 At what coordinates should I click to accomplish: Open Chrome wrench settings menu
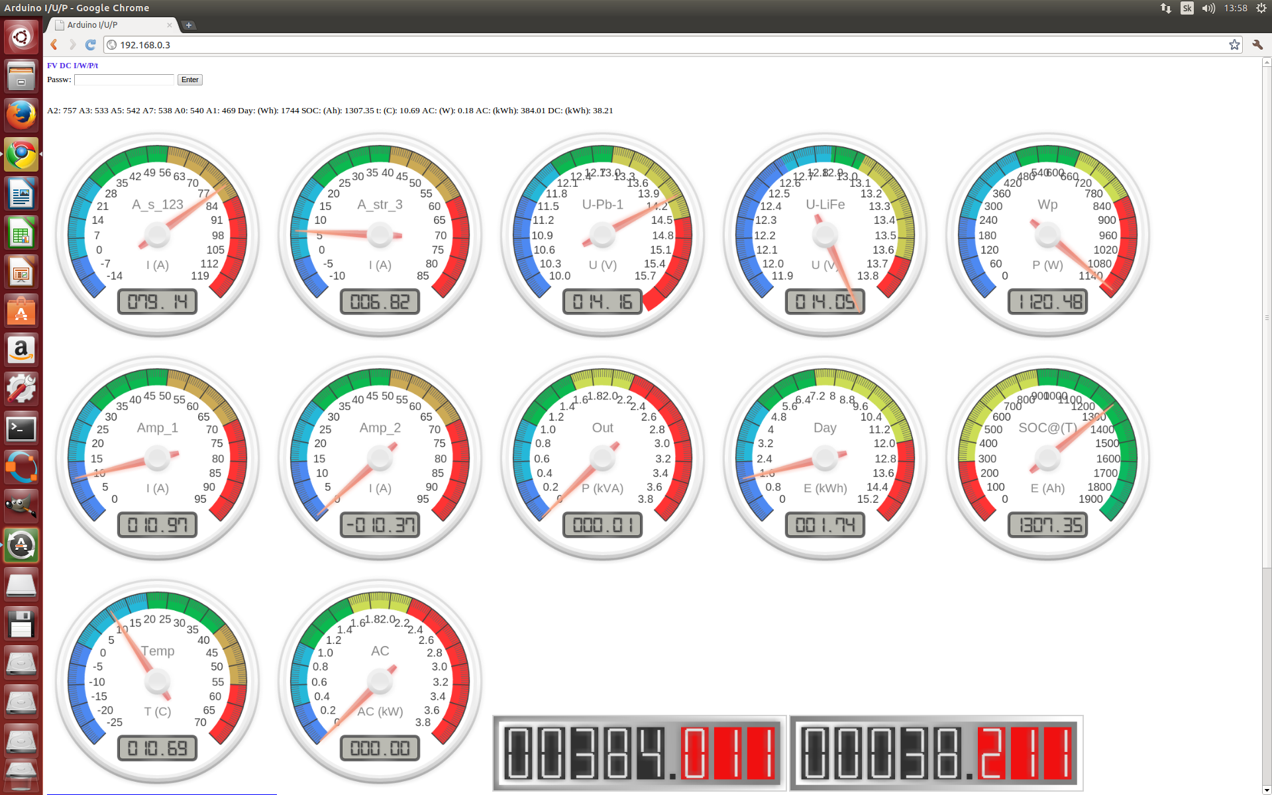click(x=1257, y=44)
